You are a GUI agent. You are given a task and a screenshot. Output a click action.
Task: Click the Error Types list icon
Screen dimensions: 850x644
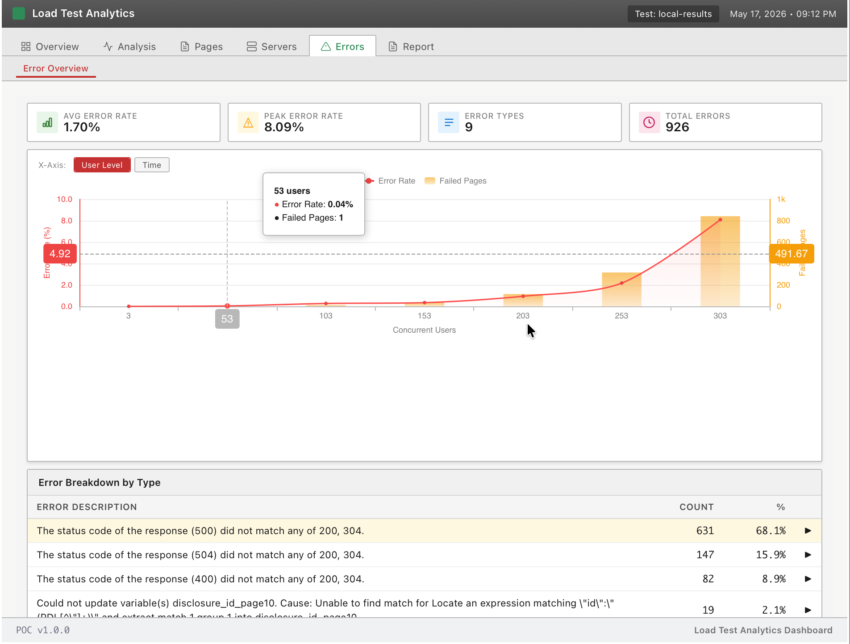449,122
